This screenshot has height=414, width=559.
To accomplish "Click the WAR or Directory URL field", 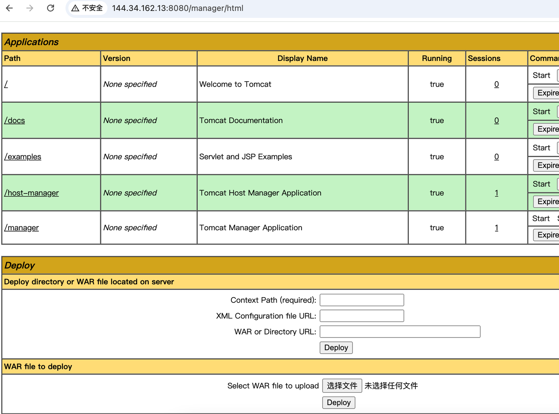I will pos(400,332).
